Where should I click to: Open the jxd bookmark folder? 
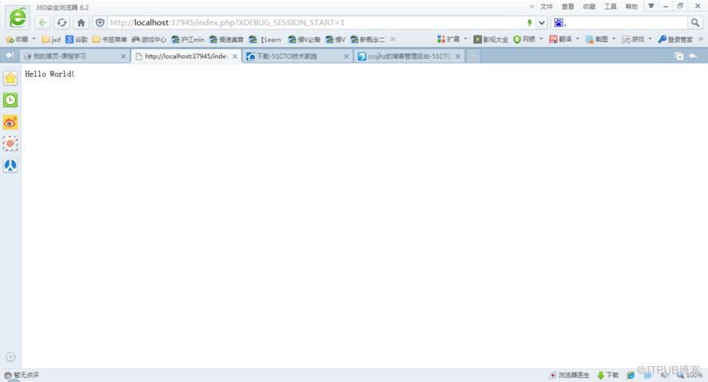[51, 40]
